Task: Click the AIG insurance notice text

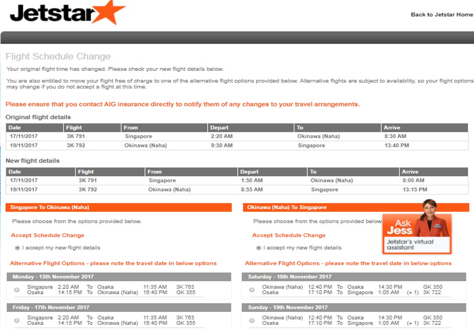Action: point(183,104)
